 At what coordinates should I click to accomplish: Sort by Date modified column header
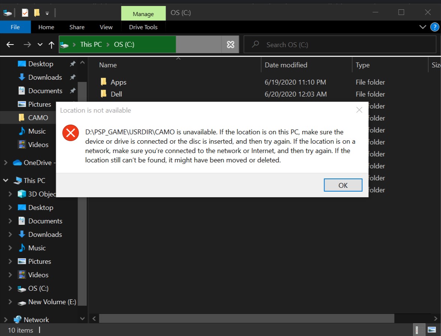(286, 65)
